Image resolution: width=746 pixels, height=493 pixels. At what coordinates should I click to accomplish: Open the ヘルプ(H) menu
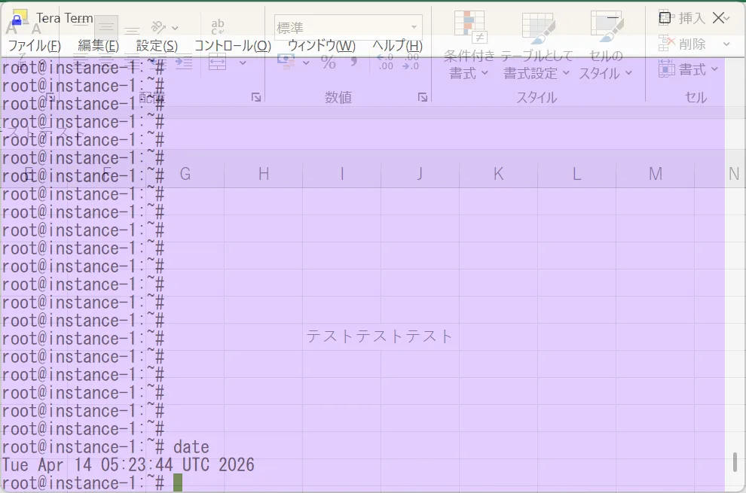(x=397, y=46)
